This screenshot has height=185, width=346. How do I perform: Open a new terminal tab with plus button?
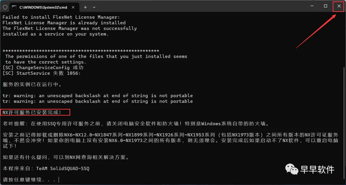tap(86, 7)
